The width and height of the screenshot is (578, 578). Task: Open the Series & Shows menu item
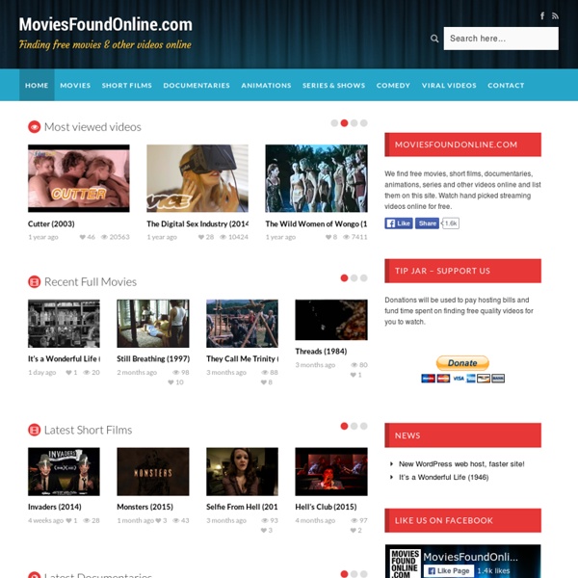pyautogui.click(x=333, y=85)
